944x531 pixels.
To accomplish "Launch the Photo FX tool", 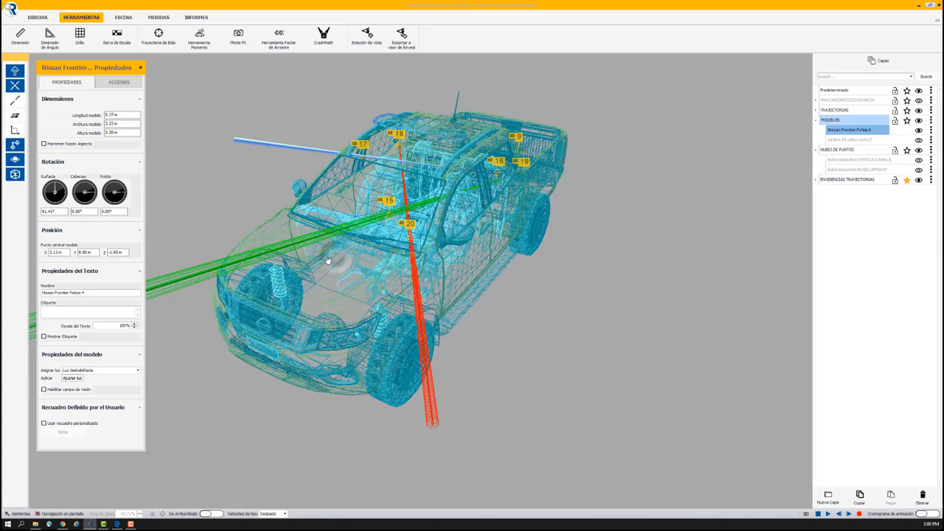I will point(238,36).
